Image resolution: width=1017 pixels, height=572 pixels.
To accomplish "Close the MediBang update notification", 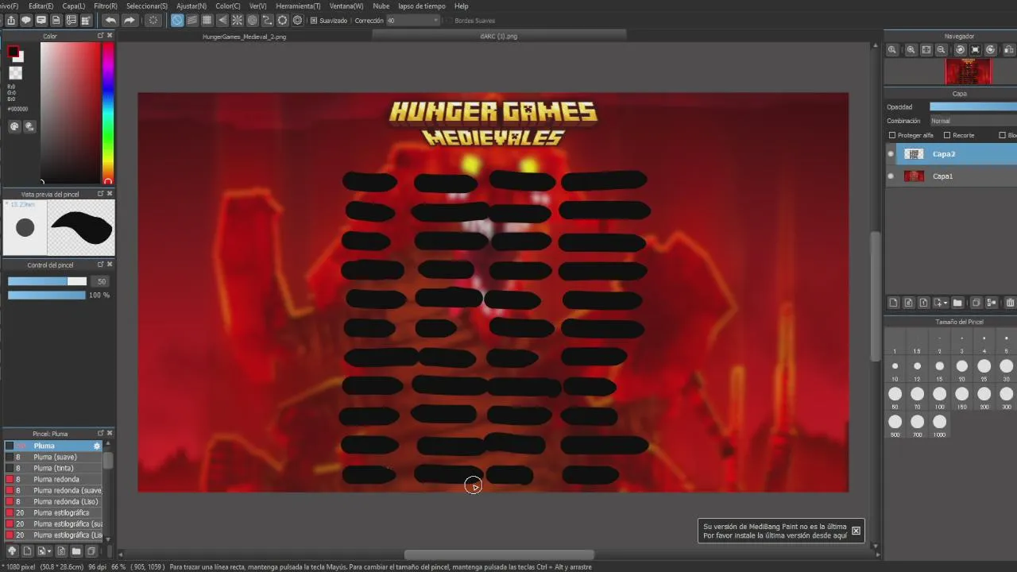I will pyautogui.click(x=856, y=531).
